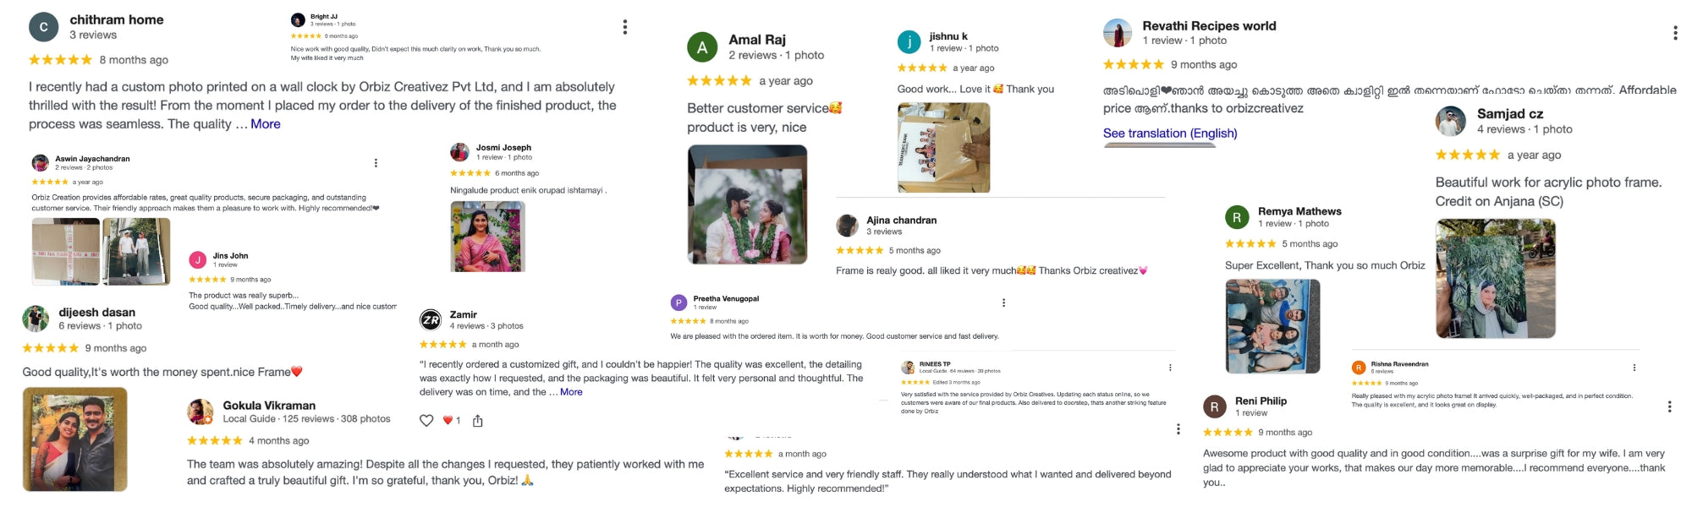The width and height of the screenshot is (1692, 507).
Task: Open Remya Mathews' group photo thumbnail
Action: (1272, 326)
